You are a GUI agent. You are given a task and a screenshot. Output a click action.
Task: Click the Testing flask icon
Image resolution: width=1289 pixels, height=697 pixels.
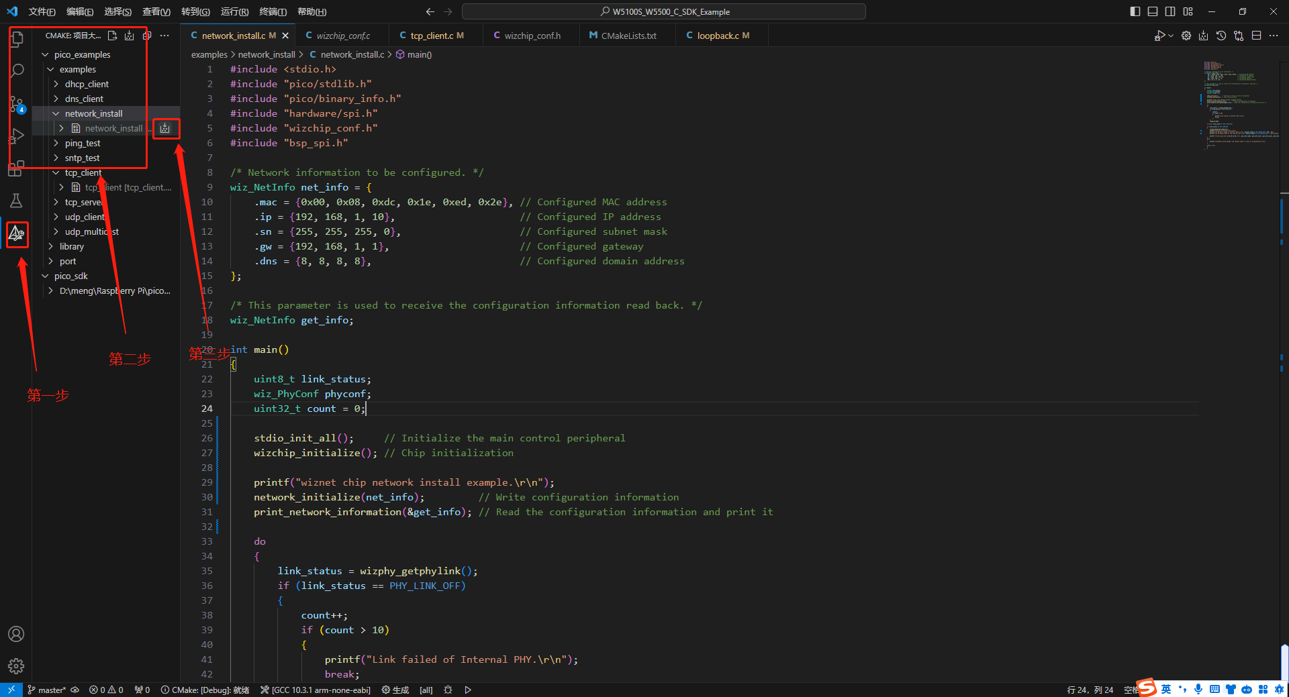click(x=16, y=201)
